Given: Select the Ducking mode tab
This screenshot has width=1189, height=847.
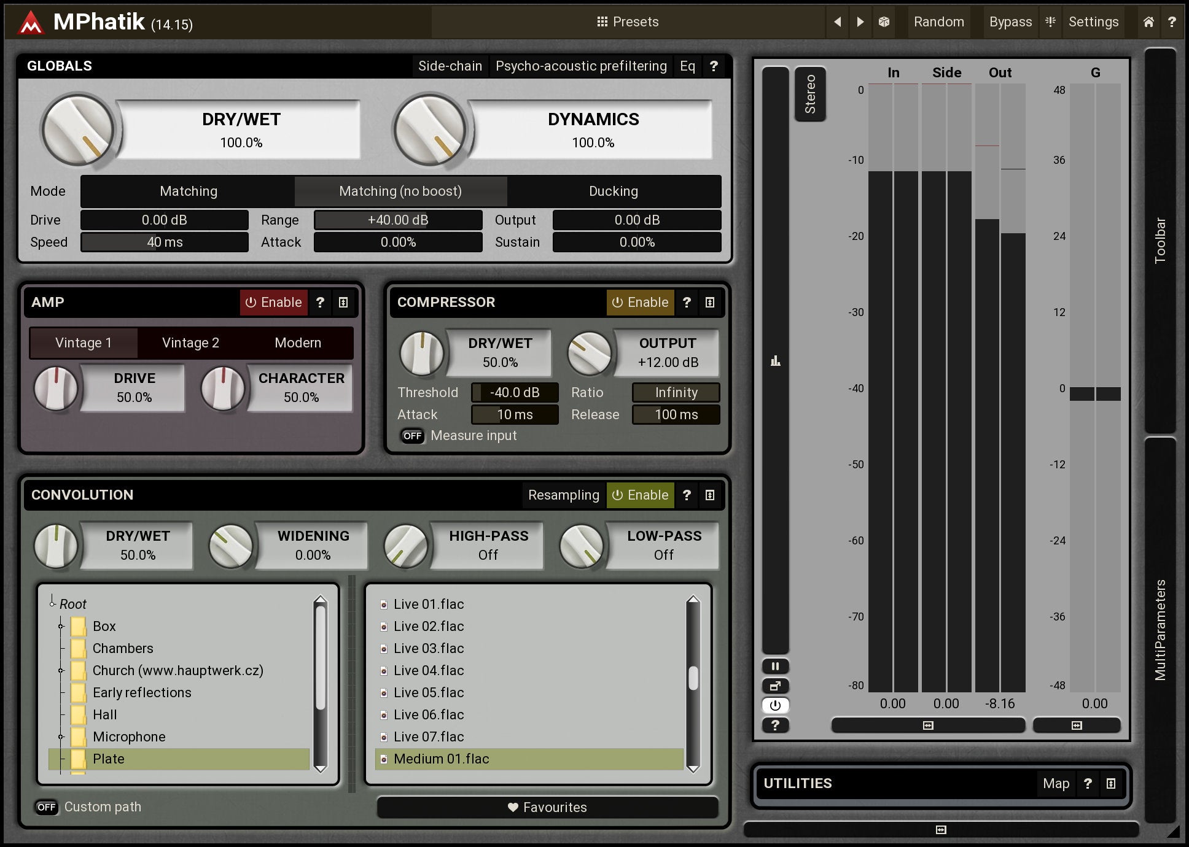Looking at the screenshot, I should point(613,191).
